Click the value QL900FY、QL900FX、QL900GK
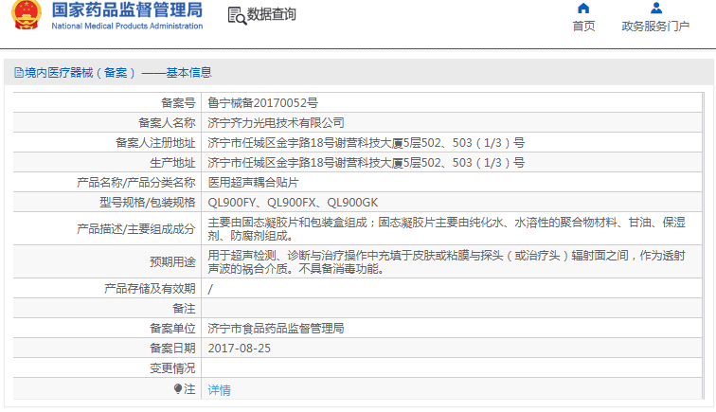This screenshot has width=716, height=412. coord(293,203)
